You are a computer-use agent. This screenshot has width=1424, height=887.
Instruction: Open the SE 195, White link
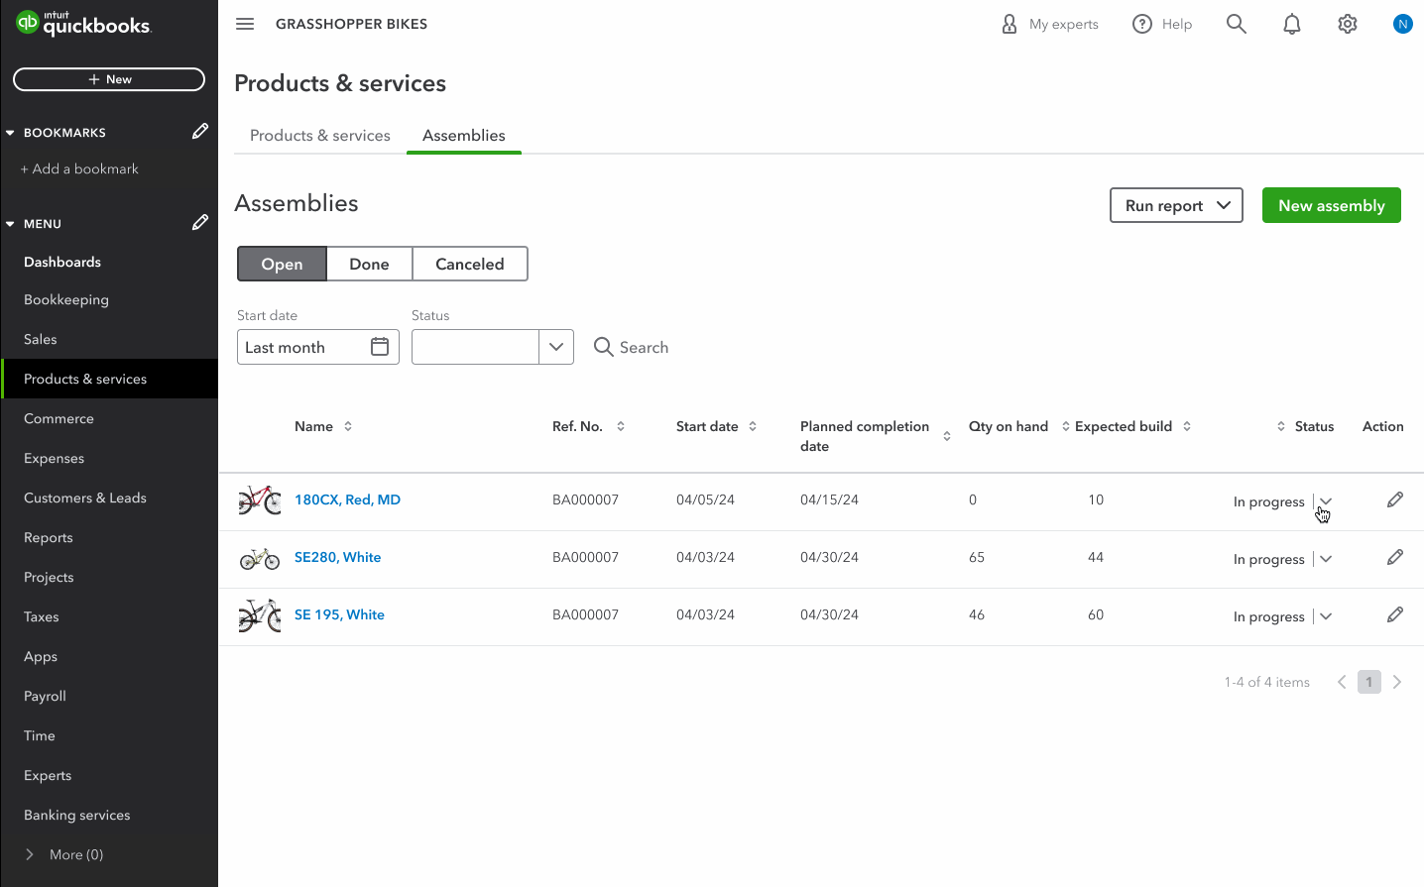(339, 614)
